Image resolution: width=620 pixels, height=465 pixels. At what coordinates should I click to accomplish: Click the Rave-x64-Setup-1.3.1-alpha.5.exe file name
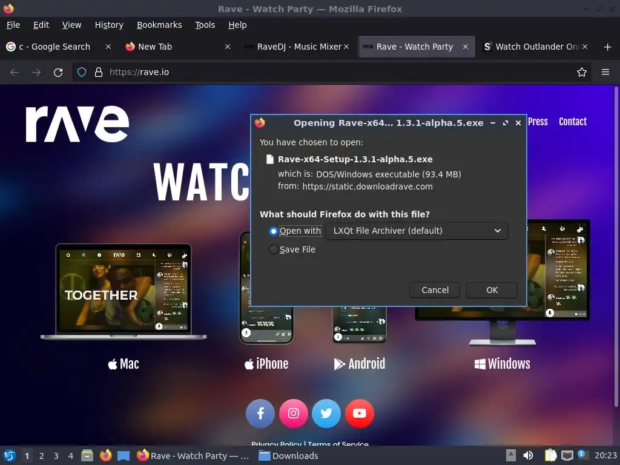(355, 159)
